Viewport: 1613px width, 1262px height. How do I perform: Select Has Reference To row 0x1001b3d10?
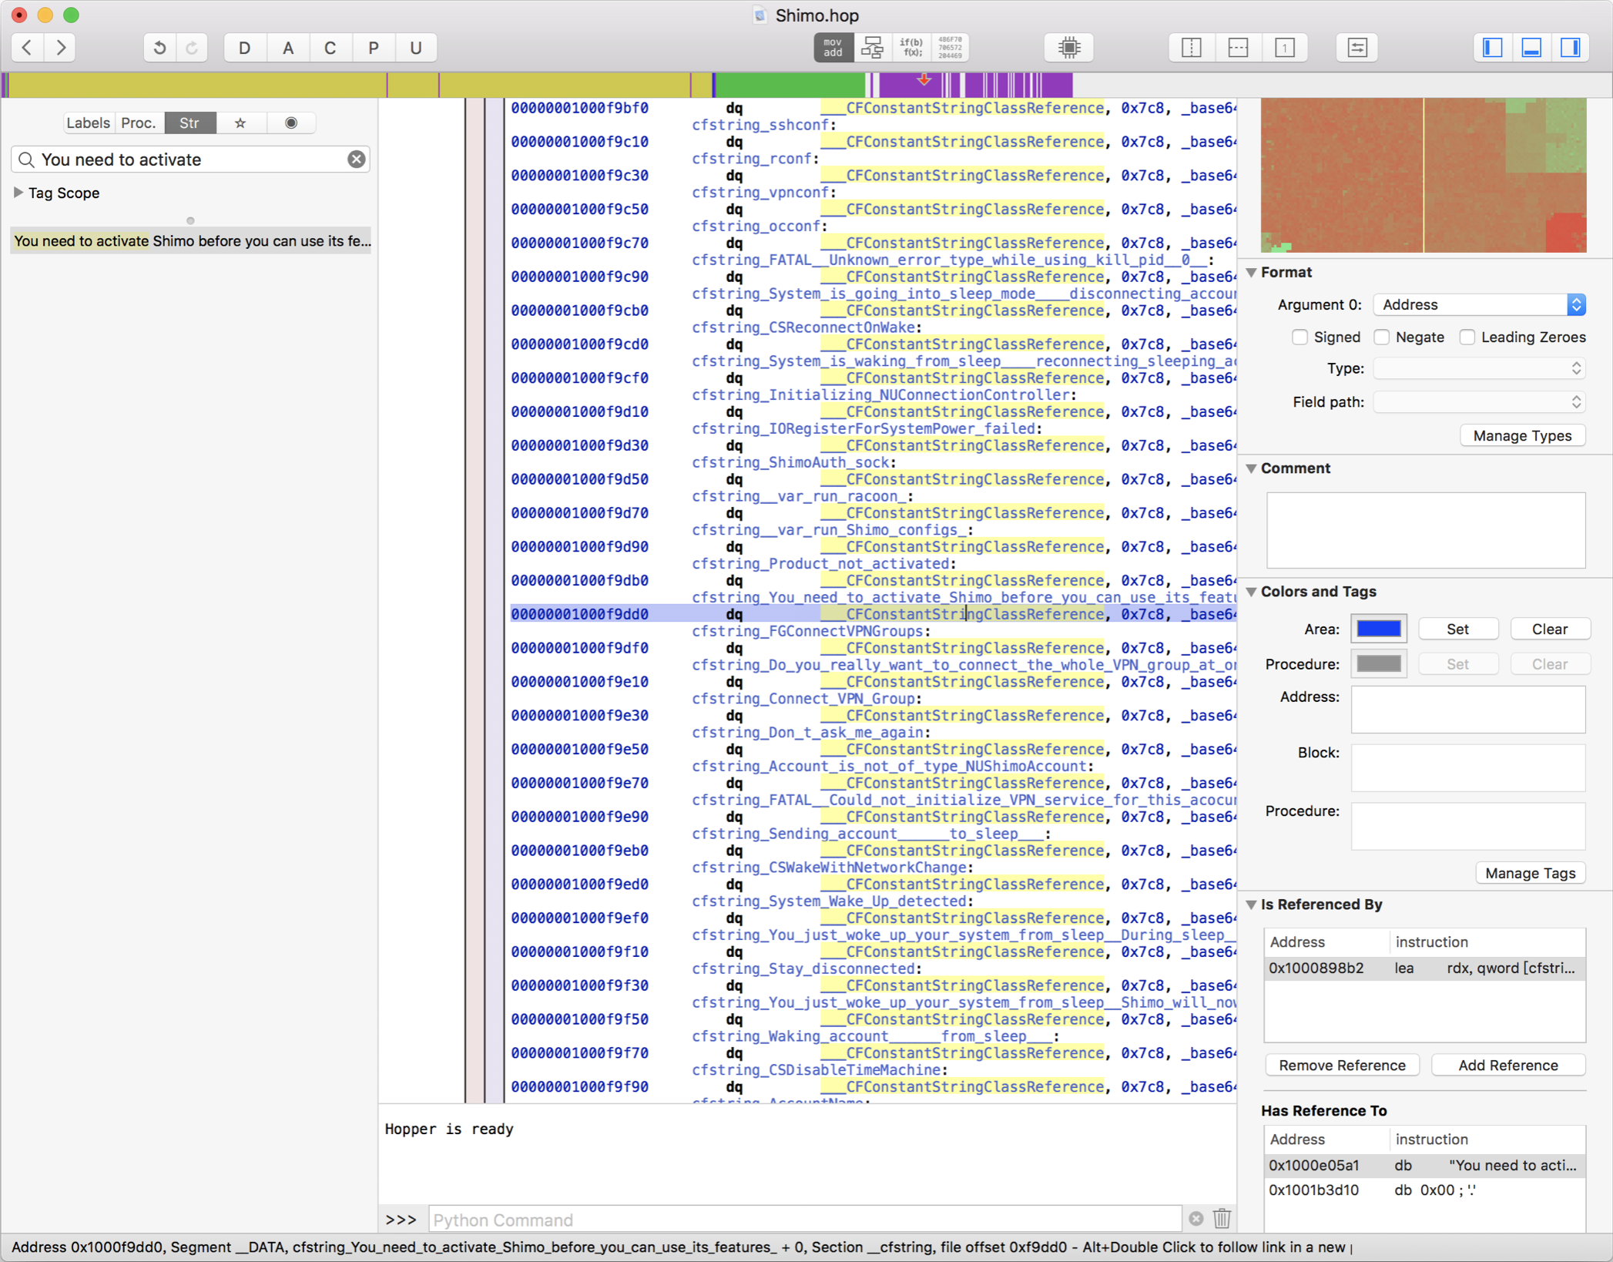click(x=1424, y=1190)
